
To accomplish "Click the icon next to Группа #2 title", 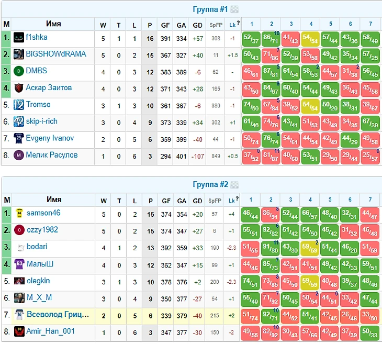I will [234, 185].
